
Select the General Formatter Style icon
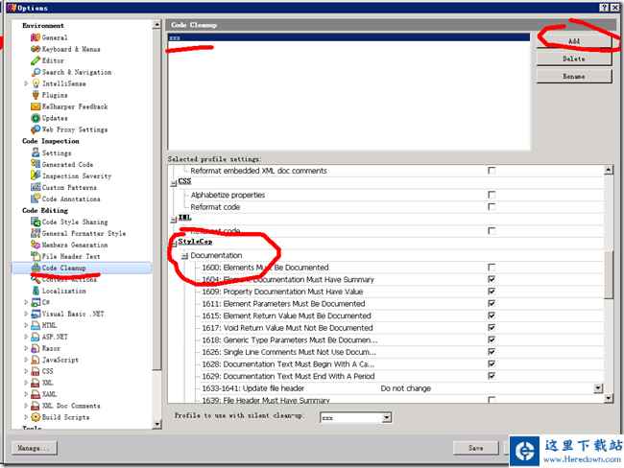[36, 233]
